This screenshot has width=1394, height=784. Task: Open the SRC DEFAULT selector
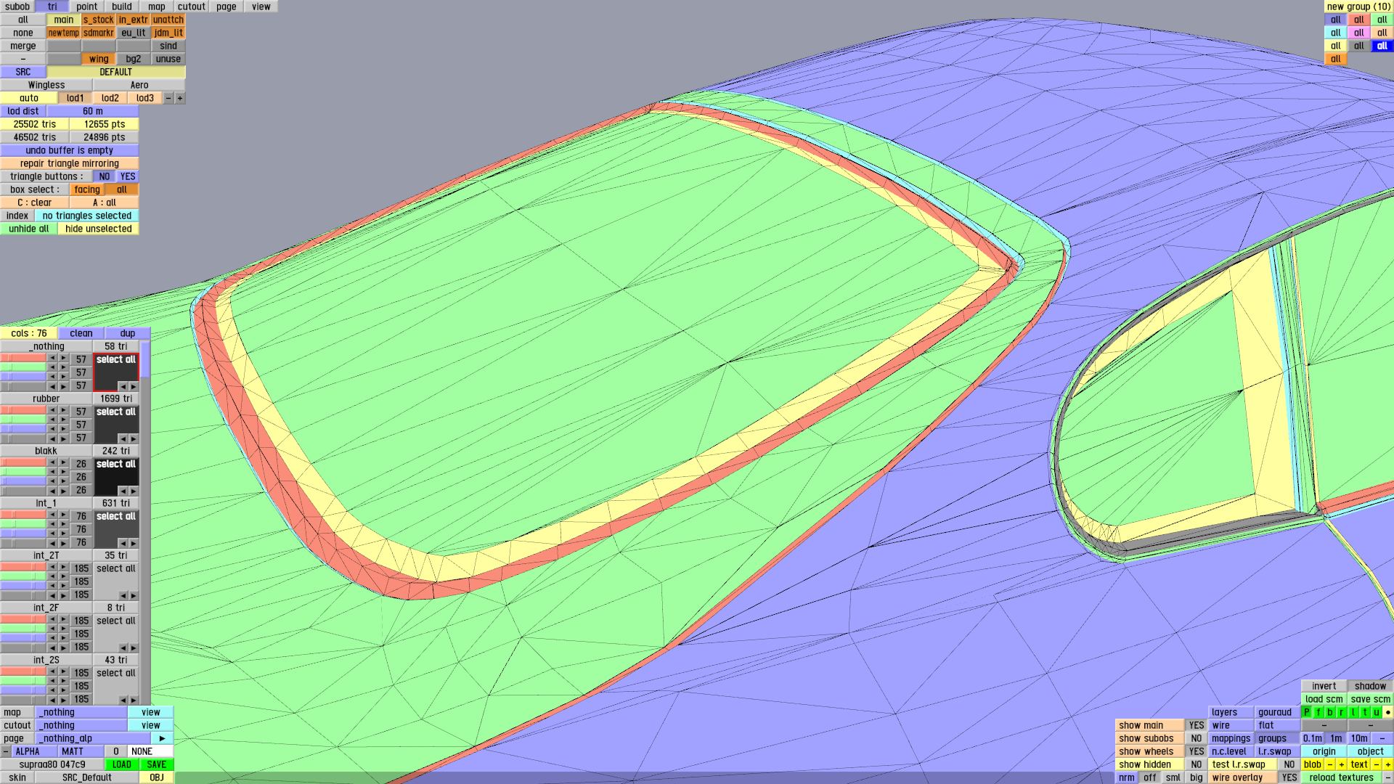pyautogui.click(x=115, y=72)
